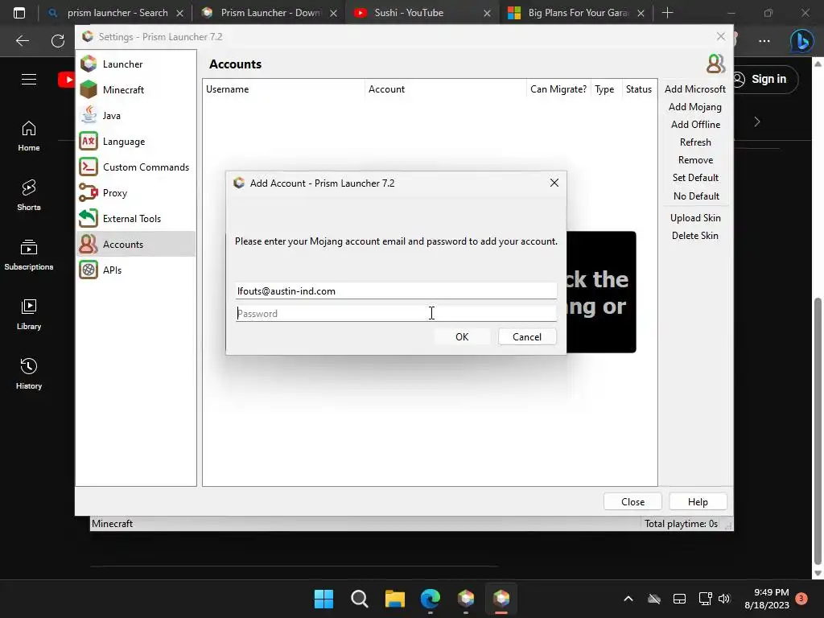Viewport: 824px width, 618px height.
Task: Click Refresh in Accounts actions
Action: click(x=694, y=142)
